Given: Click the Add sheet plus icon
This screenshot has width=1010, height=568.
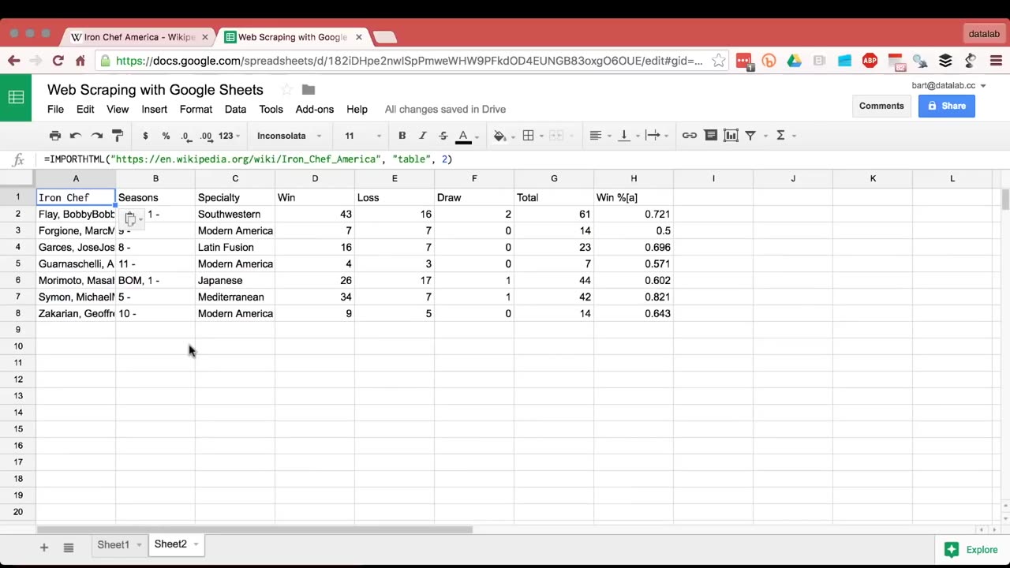Looking at the screenshot, I should pyautogui.click(x=44, y=547).
